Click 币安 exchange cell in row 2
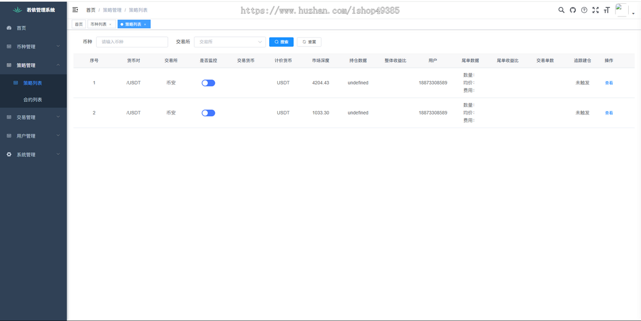 point(171,113)
